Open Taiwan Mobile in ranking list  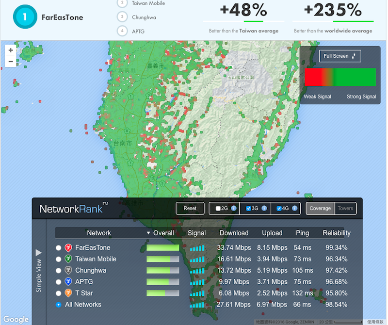[148, 3]
